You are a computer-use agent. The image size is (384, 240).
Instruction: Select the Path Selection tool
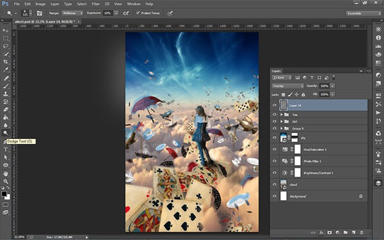point(5,157)
